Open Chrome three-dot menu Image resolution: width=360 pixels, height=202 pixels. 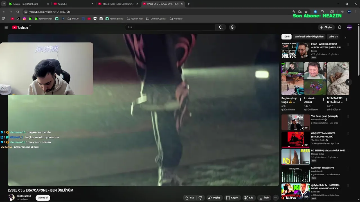(x=356, y=12)
